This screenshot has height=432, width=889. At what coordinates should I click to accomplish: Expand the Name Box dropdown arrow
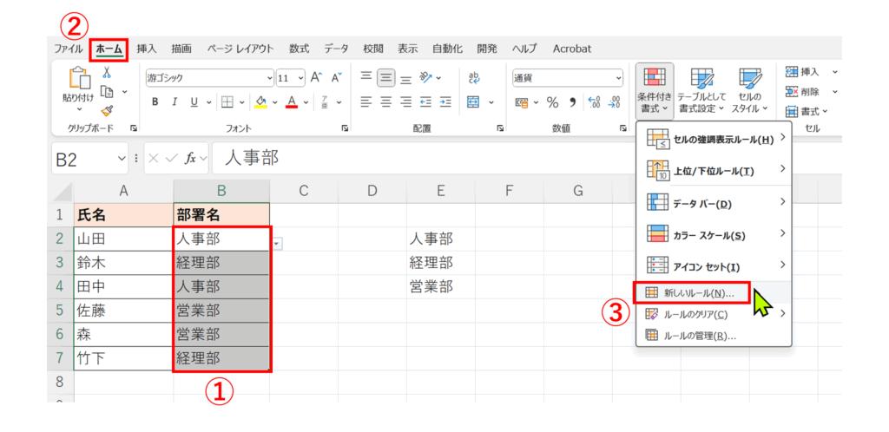point(121,159)
